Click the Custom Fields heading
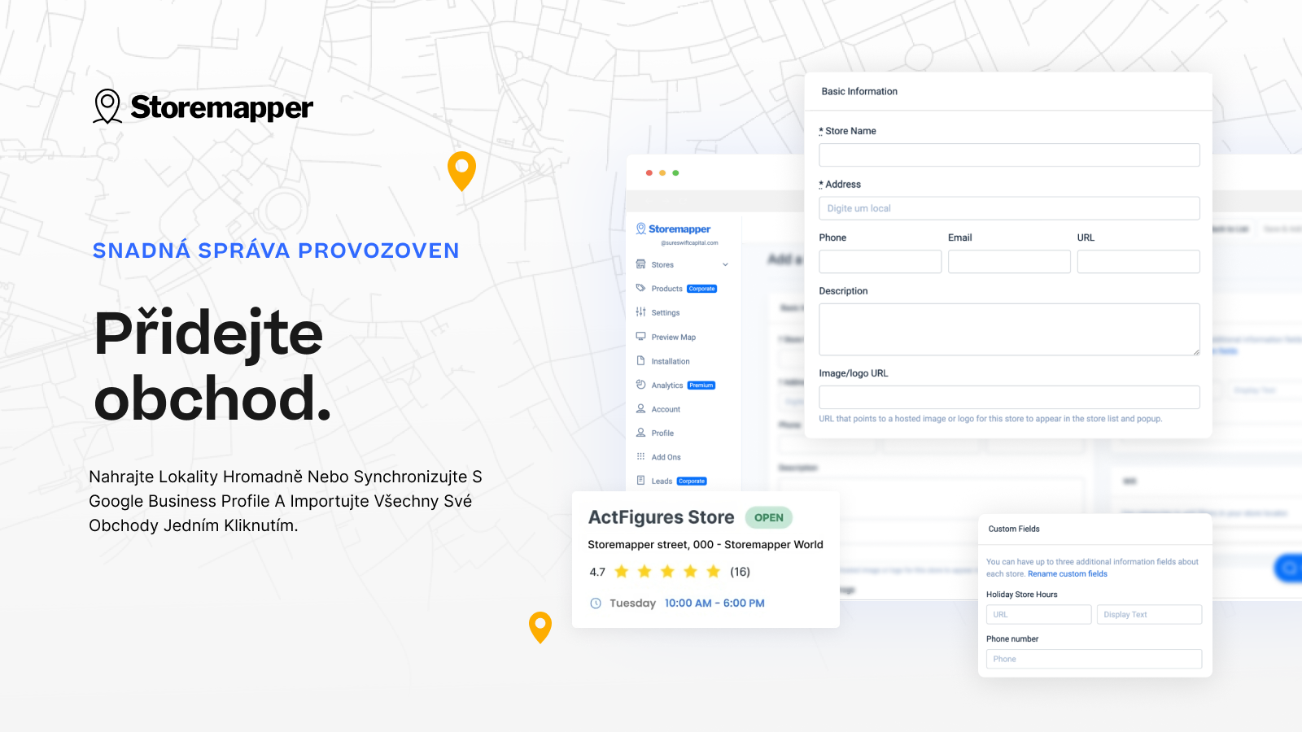The image size is (1302, 732). click(1014, 529)
